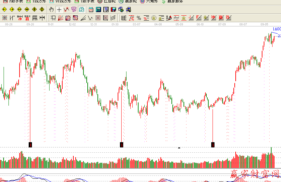Click the left yellow diamond arrow
The image size is (281, 182).
click(4, 9)
